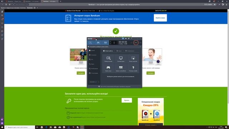Close the active Bandicam browser tab
Viewport: 229px width, 129px height.
pyautogui.click(x=57, y=1)
